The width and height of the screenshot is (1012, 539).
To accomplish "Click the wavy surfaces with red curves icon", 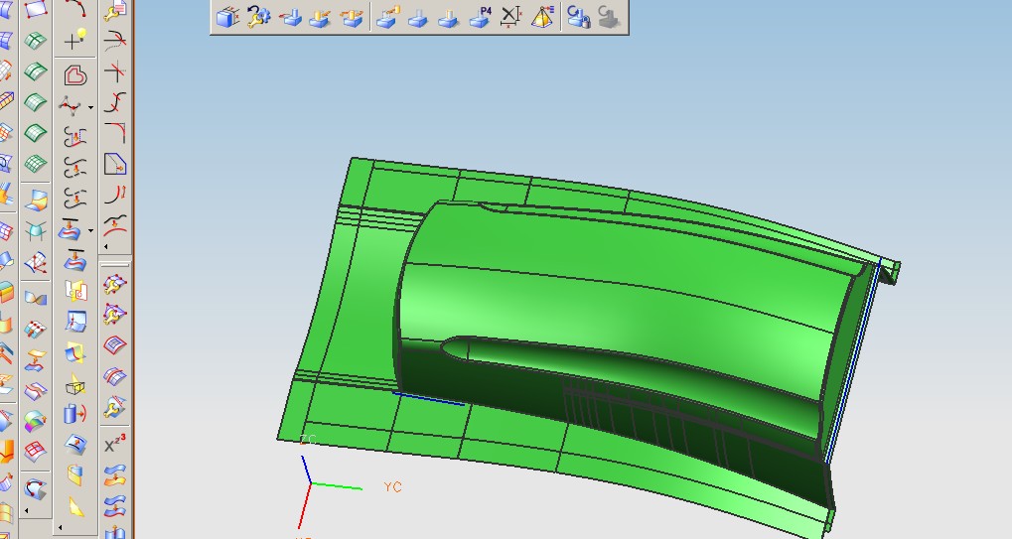I will 36,391.
